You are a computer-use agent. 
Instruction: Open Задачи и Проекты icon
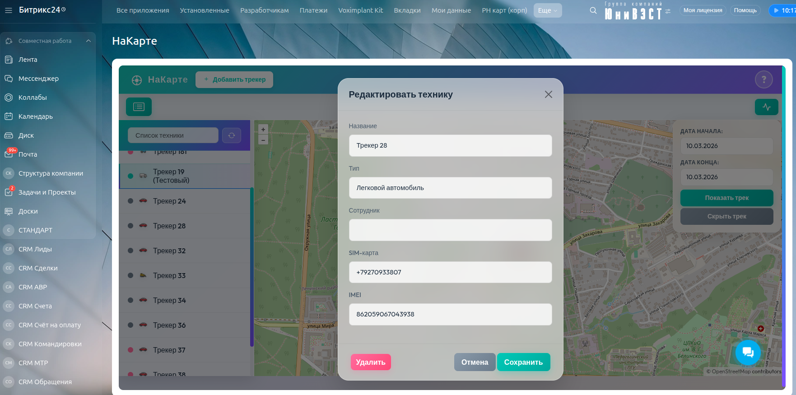point(9,192)
